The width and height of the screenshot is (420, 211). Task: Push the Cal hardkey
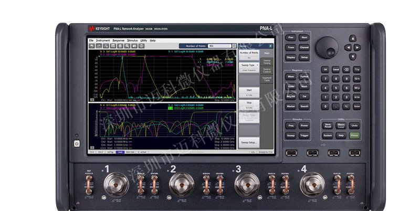point(304,97)
